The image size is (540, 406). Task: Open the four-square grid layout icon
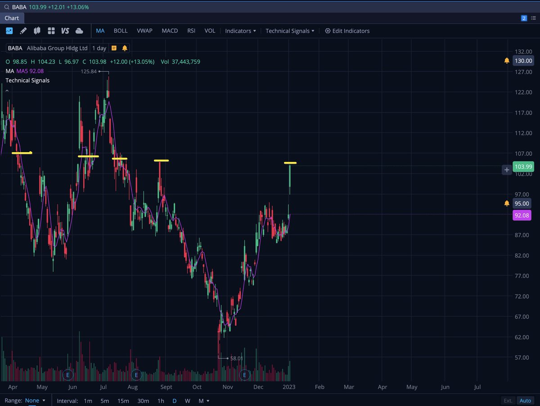click(51, 31)
